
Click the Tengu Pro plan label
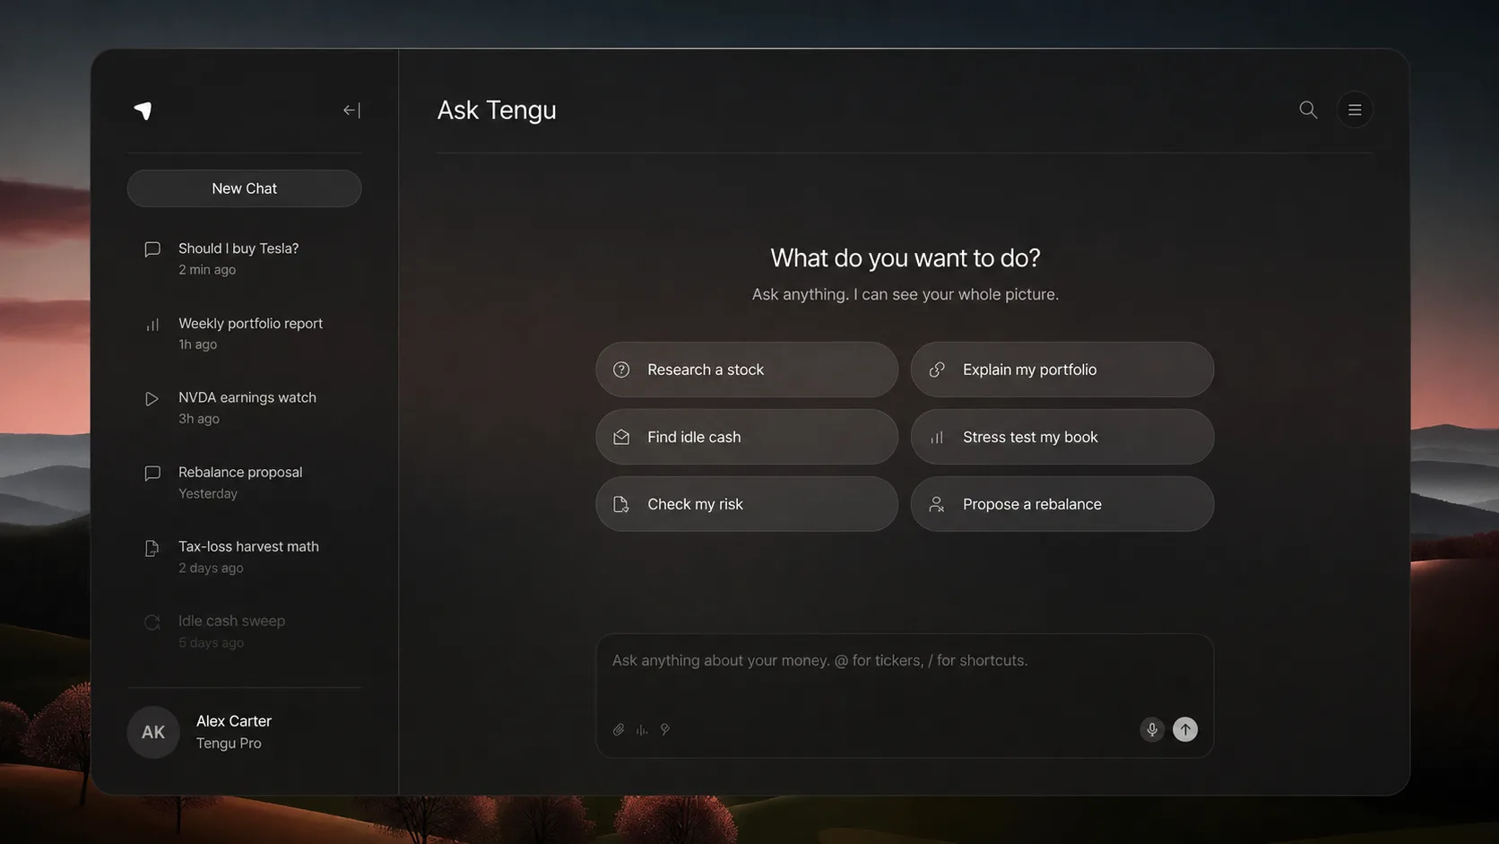(x=229, y=744)
